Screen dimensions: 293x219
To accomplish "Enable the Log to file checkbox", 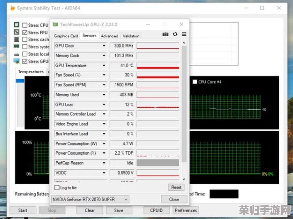I will click(57, 188).
